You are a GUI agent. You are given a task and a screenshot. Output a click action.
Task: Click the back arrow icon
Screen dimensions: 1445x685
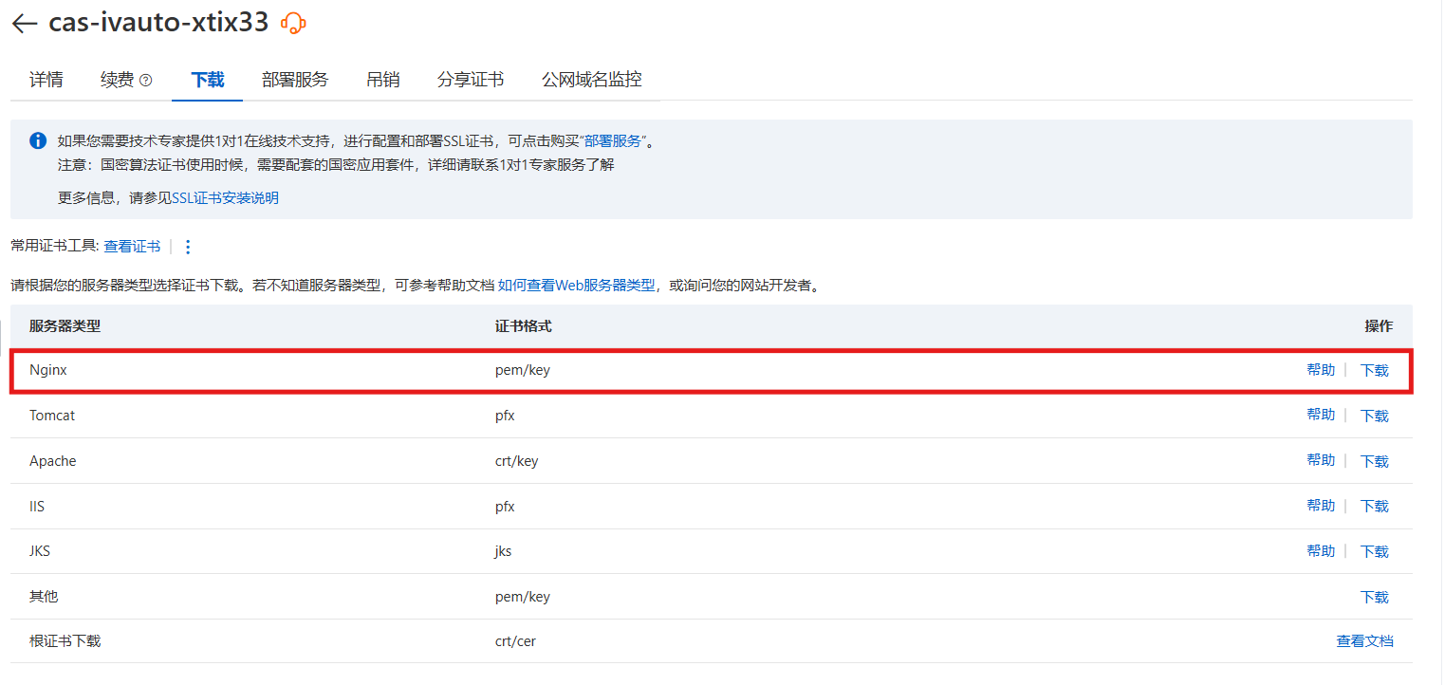[25, 25]
